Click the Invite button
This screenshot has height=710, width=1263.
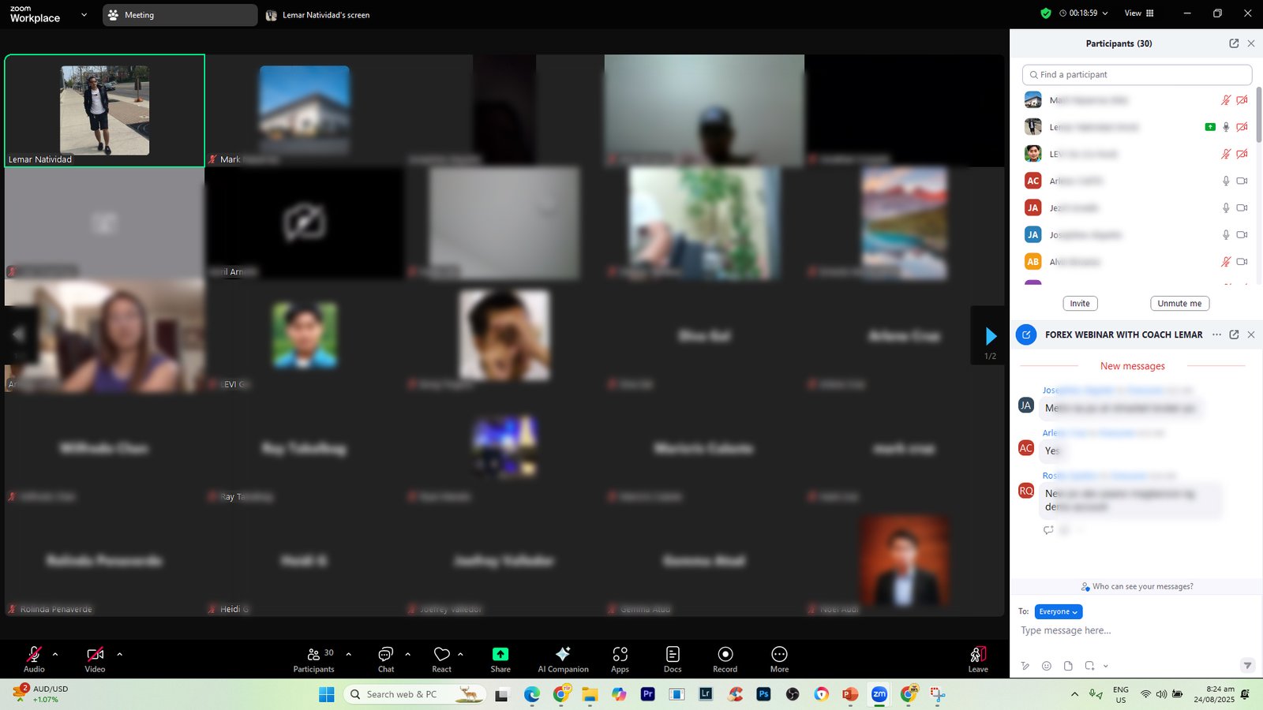tap(1080, 304)
